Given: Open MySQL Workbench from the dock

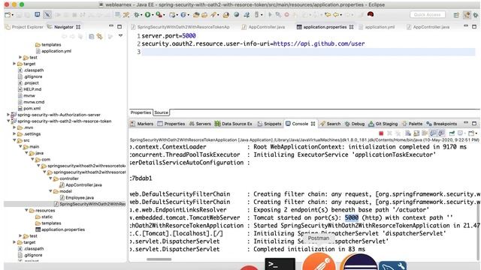Looking at the screenshot, I should [x=393, y=265].
